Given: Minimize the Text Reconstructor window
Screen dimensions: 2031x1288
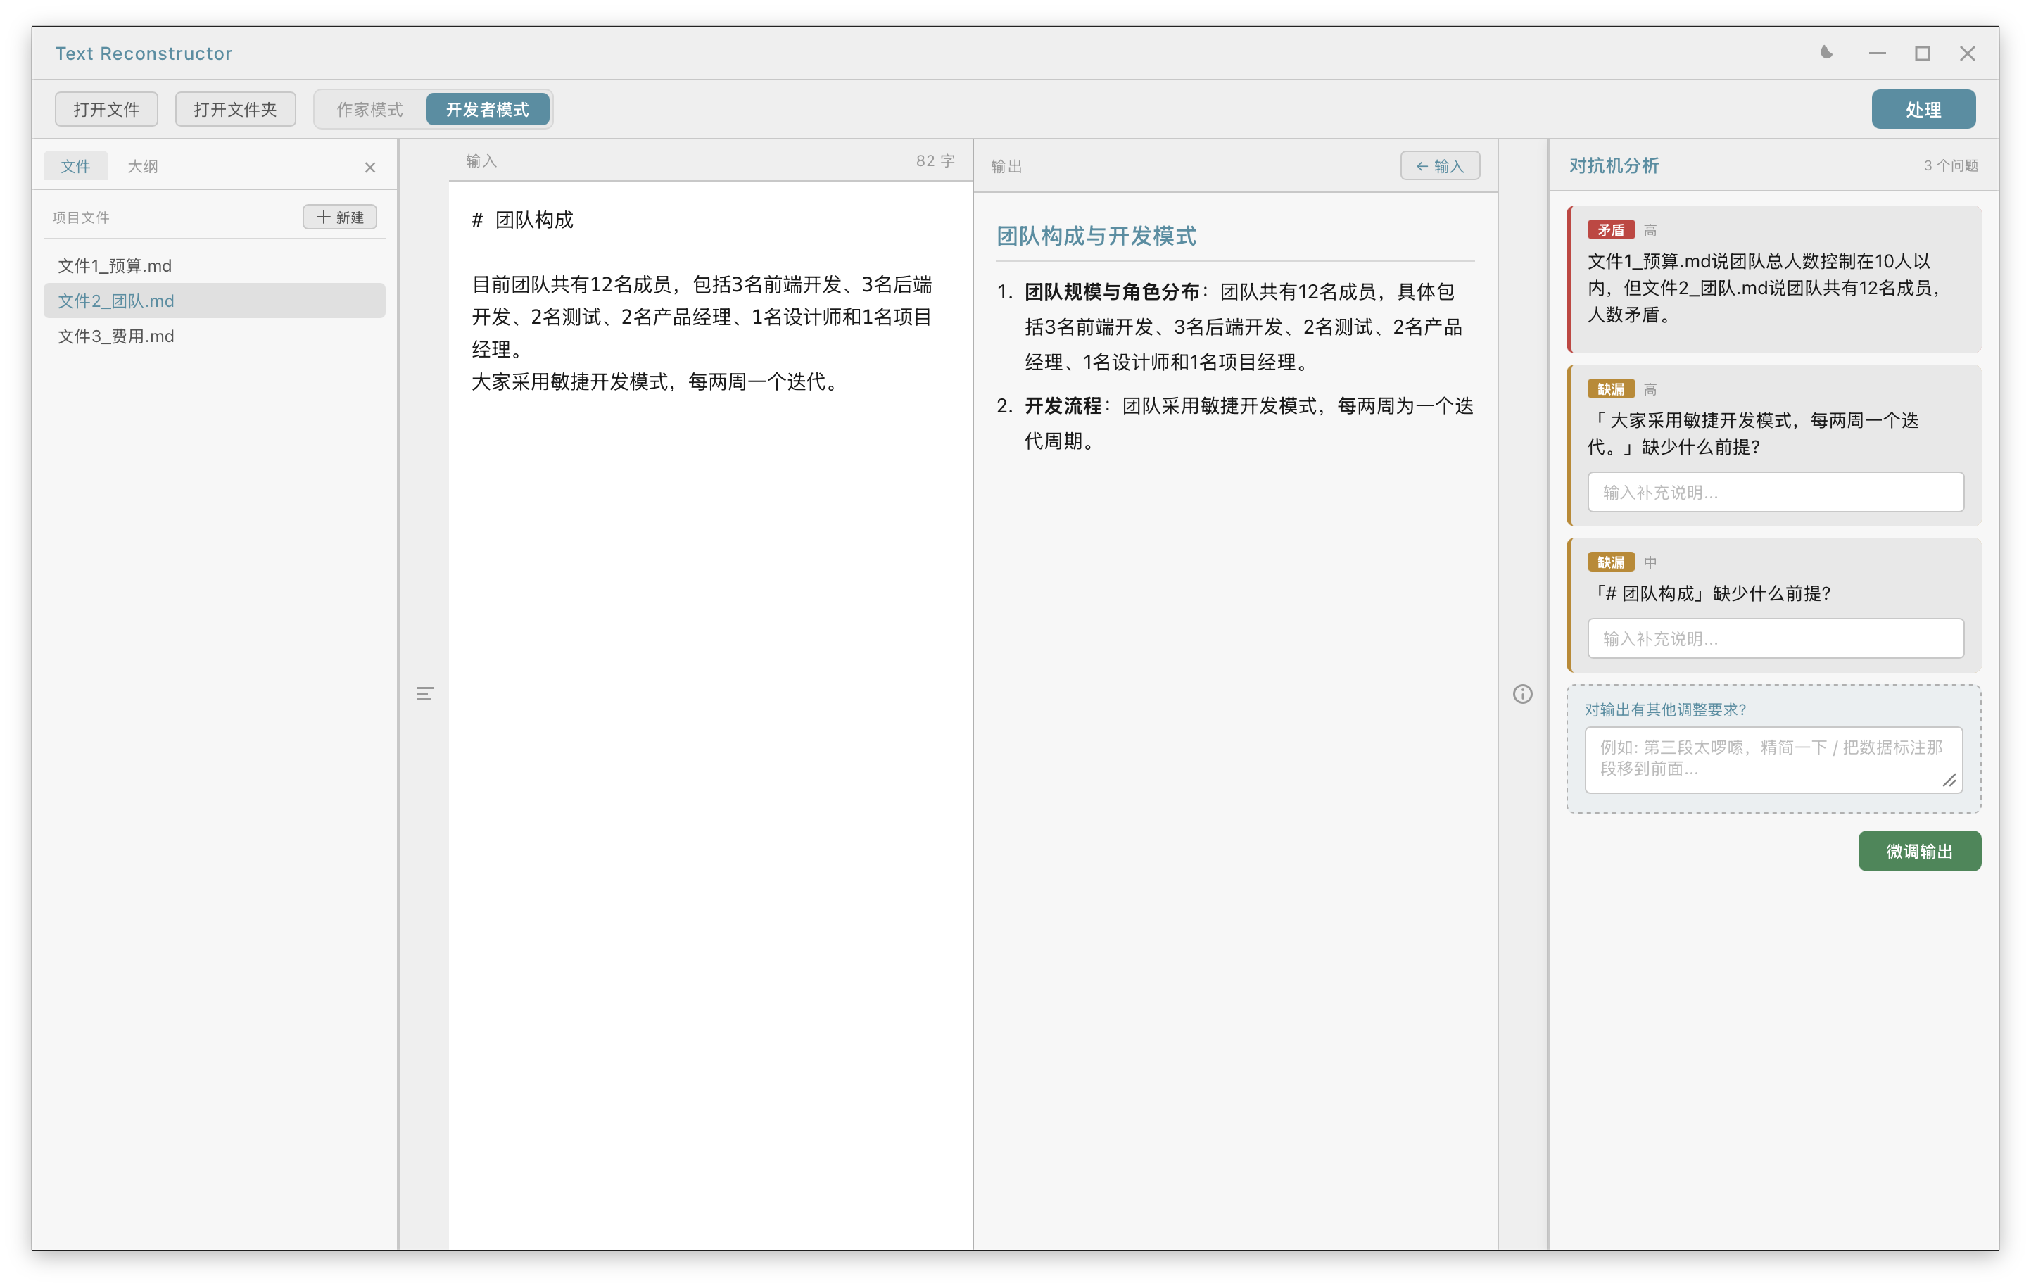Looking at the screenshot, I should point(1877,53).
